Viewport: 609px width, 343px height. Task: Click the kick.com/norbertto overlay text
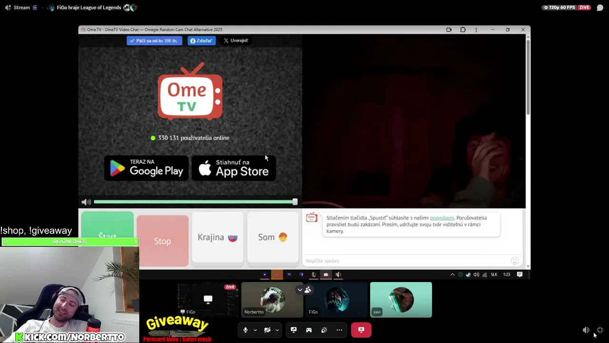click(x=70, y=337)
